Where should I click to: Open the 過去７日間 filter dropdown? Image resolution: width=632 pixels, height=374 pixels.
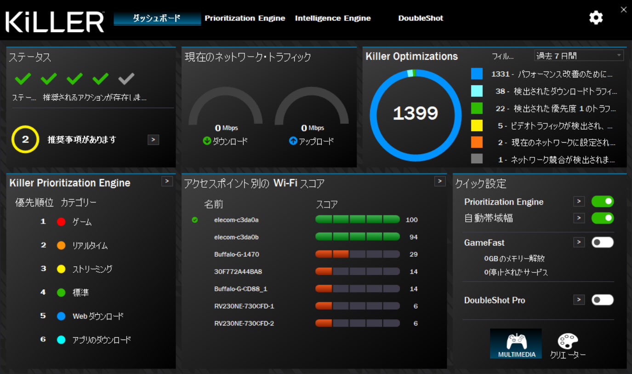pos(579,56)
